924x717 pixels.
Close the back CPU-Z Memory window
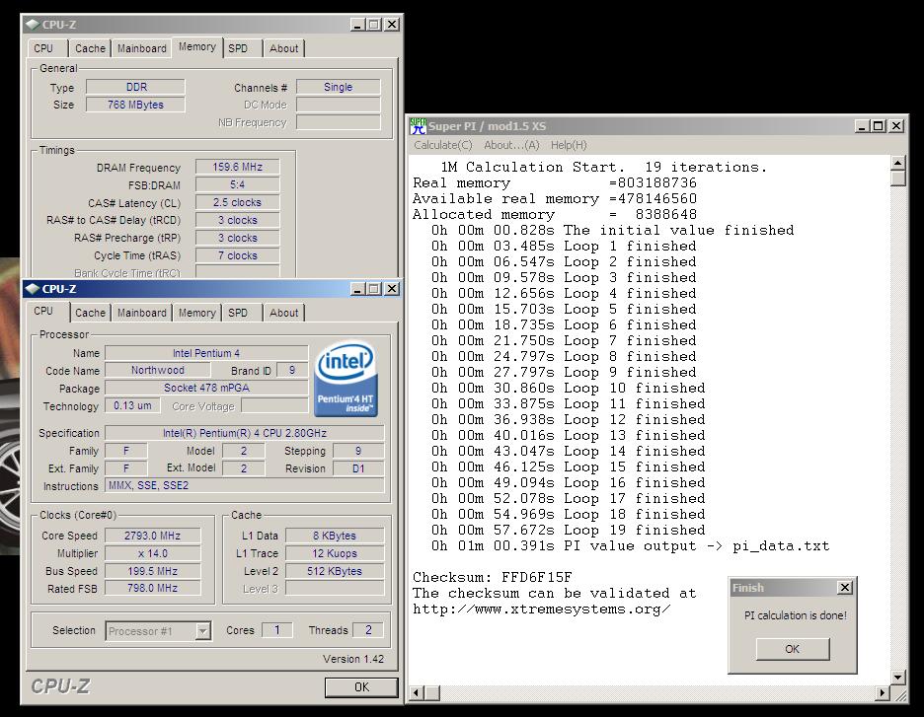391,24
